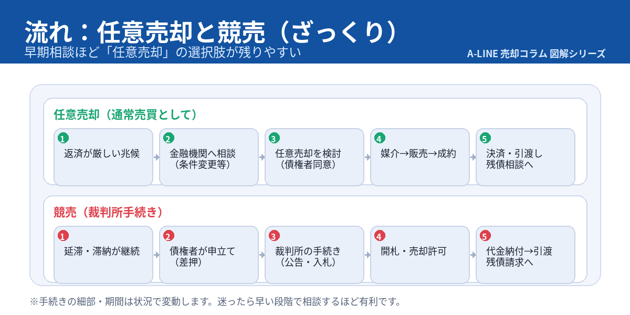
Task: Click the 媒介→販売→成約 step box
Action: [x=420, y=157]
